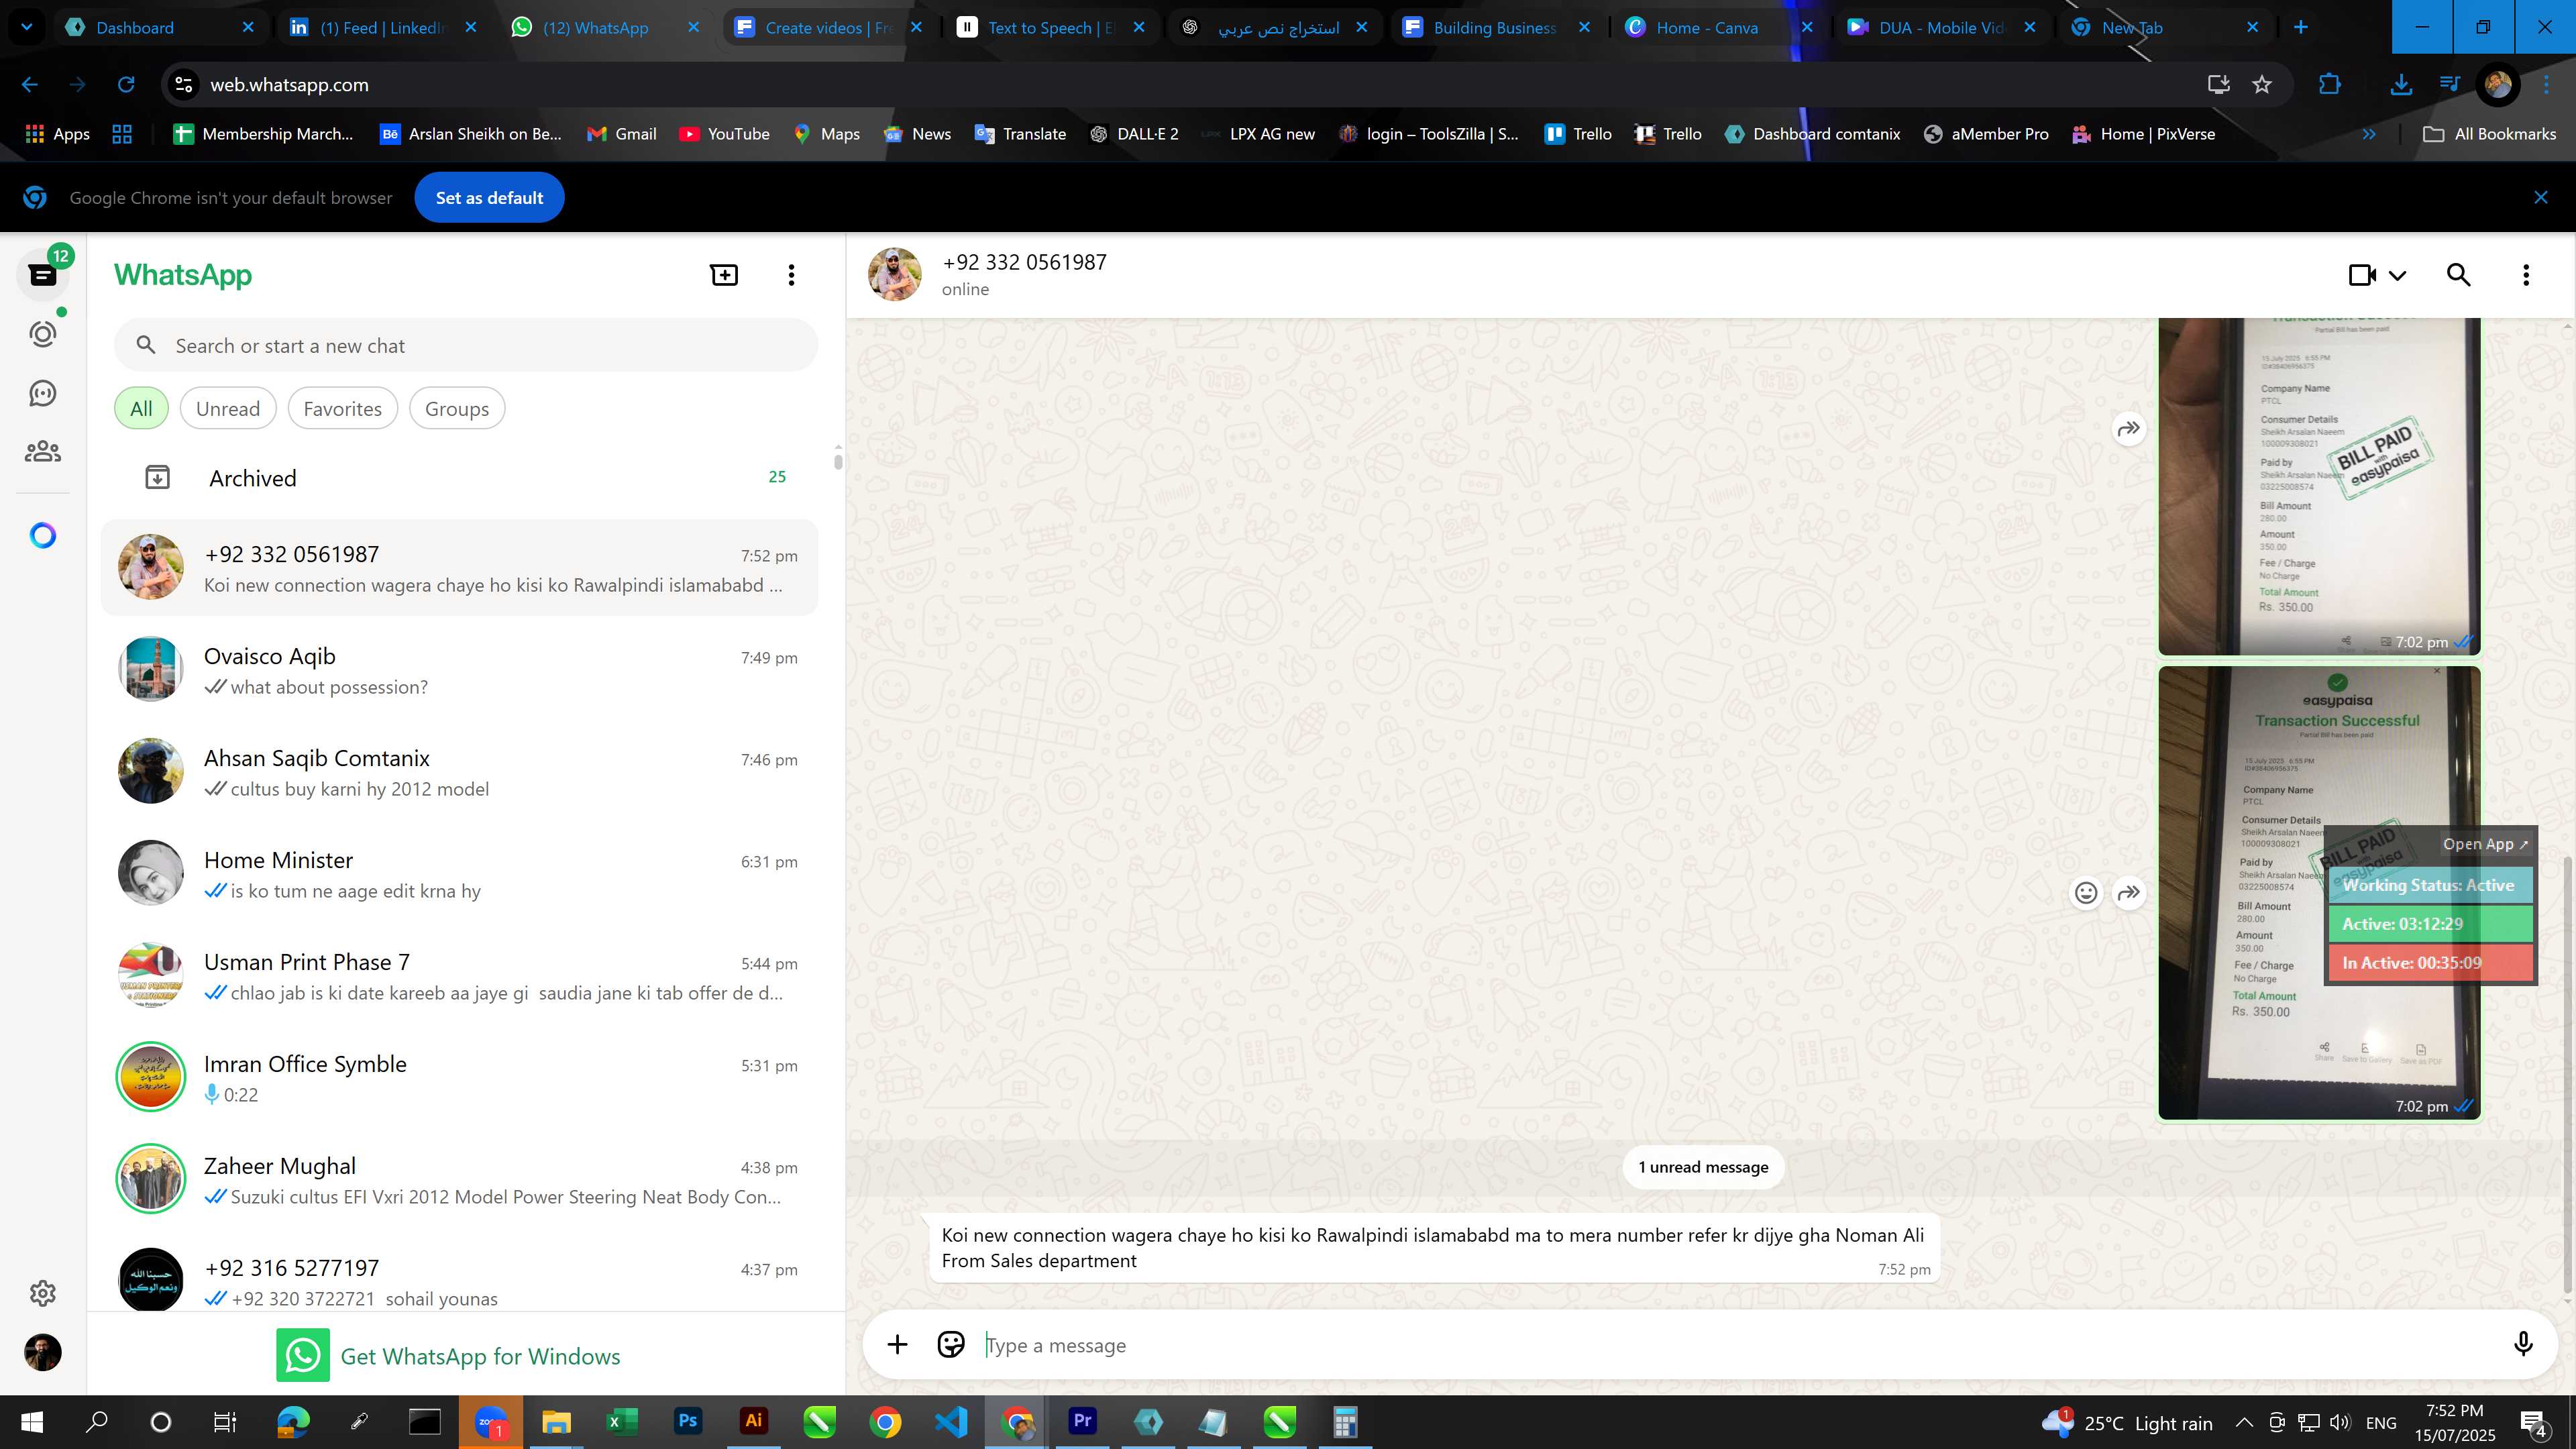Switch to the Text to Speech tab
Image resolution: width=2576 pixels, height=1449 pixels.
click(x=1050, y=27)
